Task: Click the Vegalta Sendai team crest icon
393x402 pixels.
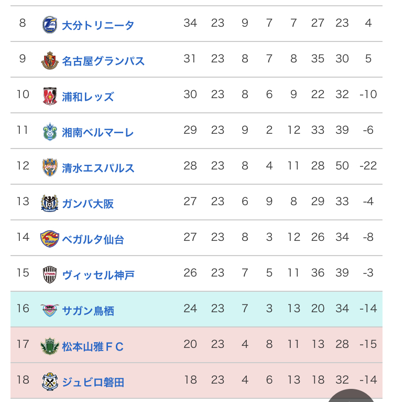Action: (50, 239)
